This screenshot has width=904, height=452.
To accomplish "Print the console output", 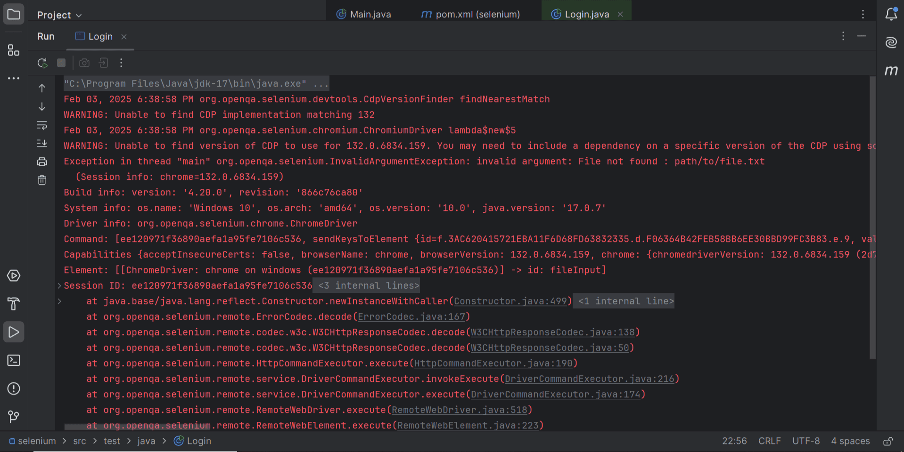I will 42,161.
